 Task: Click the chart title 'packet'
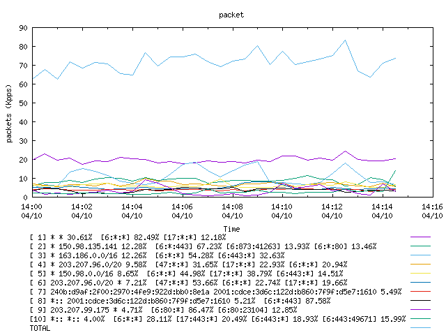(x=231, y=15)
